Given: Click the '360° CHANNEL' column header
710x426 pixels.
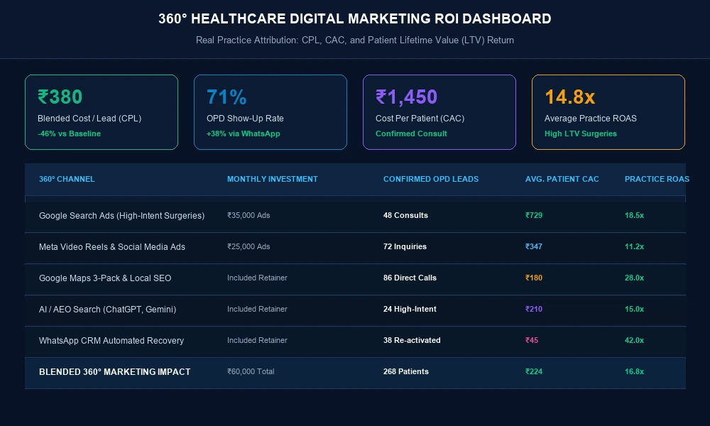Looking at the screenshot, I should (x=67, y=179).
